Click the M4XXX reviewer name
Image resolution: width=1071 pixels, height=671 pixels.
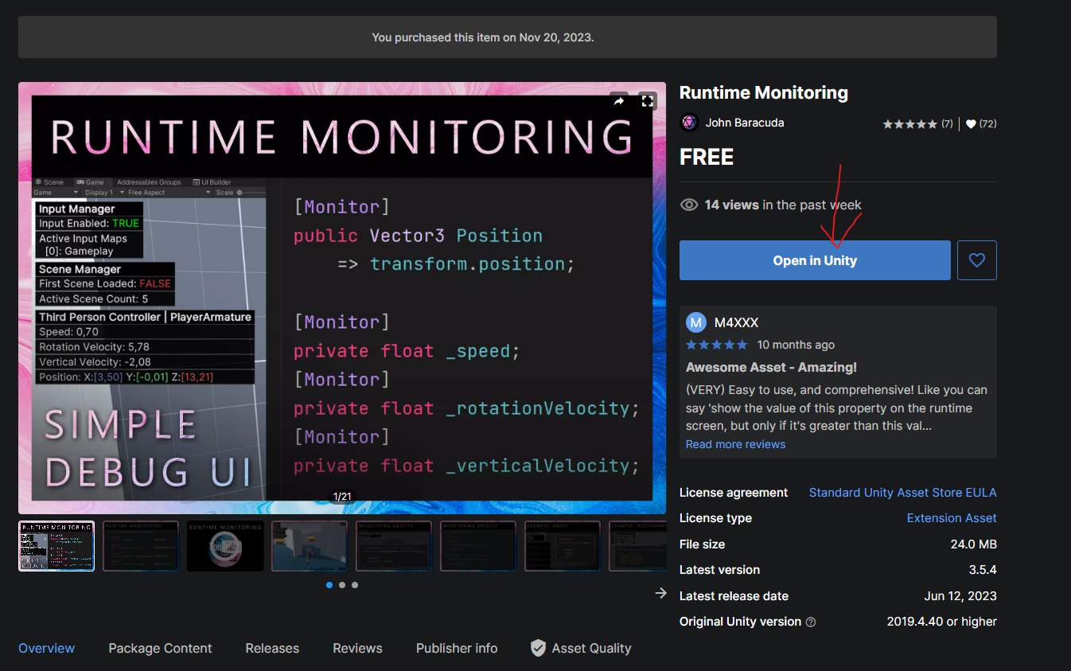tap(737, 322)
